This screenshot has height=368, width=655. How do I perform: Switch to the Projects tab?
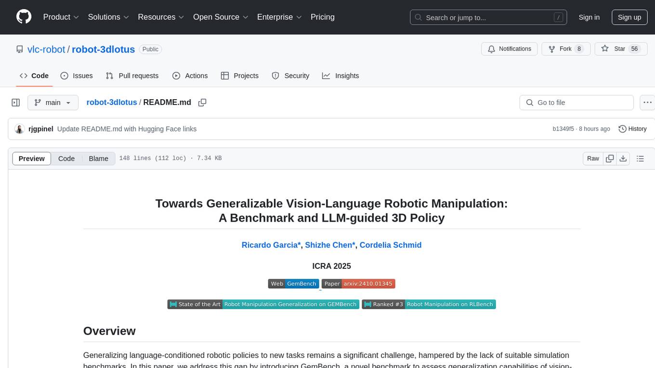pos(240,76)
